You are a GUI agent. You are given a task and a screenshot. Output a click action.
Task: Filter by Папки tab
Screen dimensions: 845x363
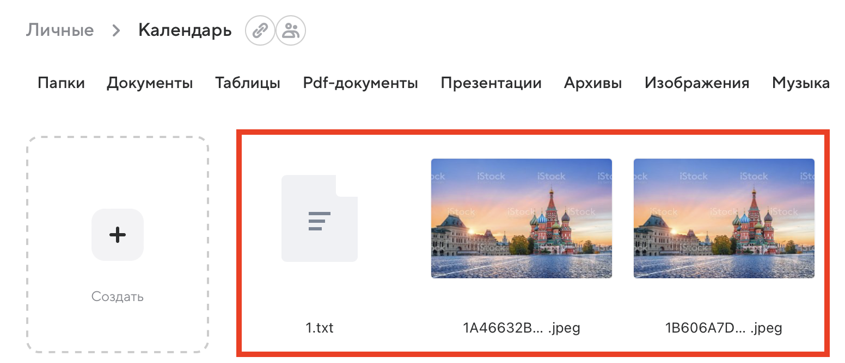click(x=62, y=83)
